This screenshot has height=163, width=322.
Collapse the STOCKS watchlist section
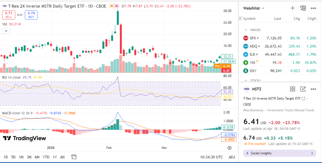(x=246, y=80)
